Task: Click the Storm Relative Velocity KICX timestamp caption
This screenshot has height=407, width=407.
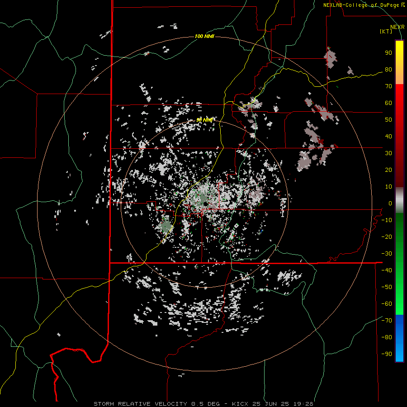Action: pos(203,404)
